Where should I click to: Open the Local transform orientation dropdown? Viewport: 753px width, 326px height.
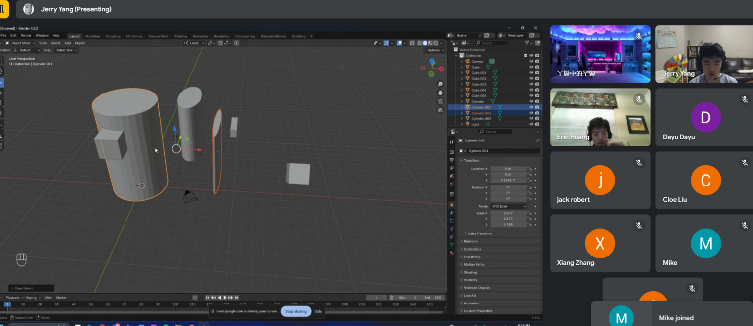[195, 43]
